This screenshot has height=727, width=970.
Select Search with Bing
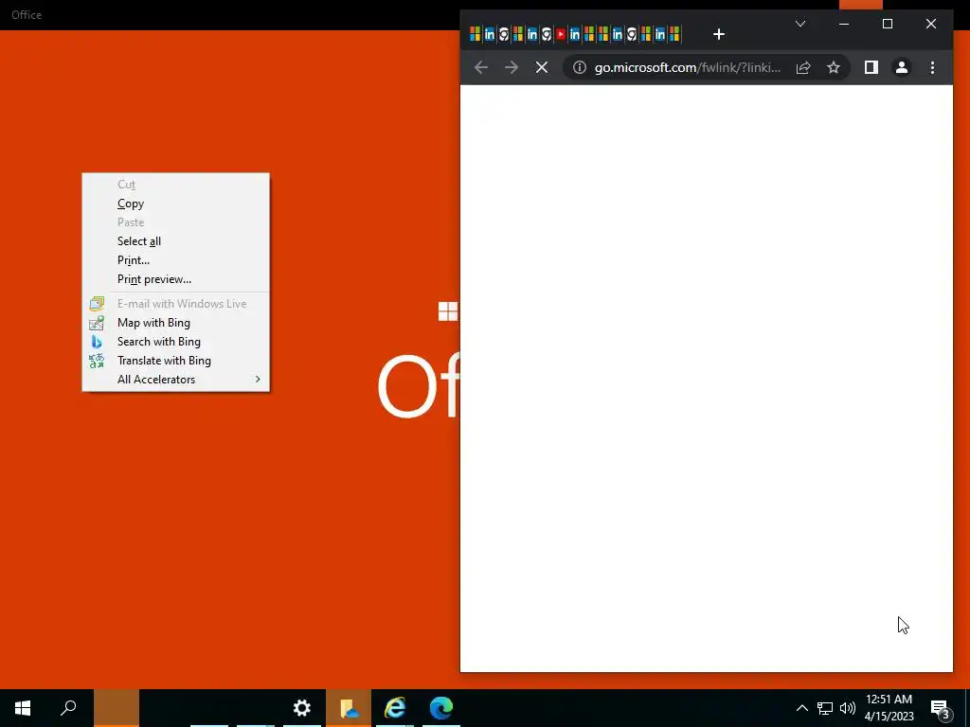tap(175, 342)
